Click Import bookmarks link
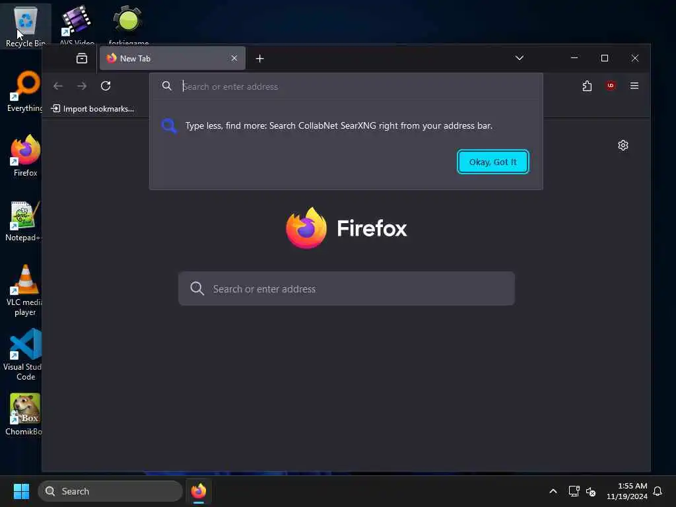 click(x=92, y=109)
